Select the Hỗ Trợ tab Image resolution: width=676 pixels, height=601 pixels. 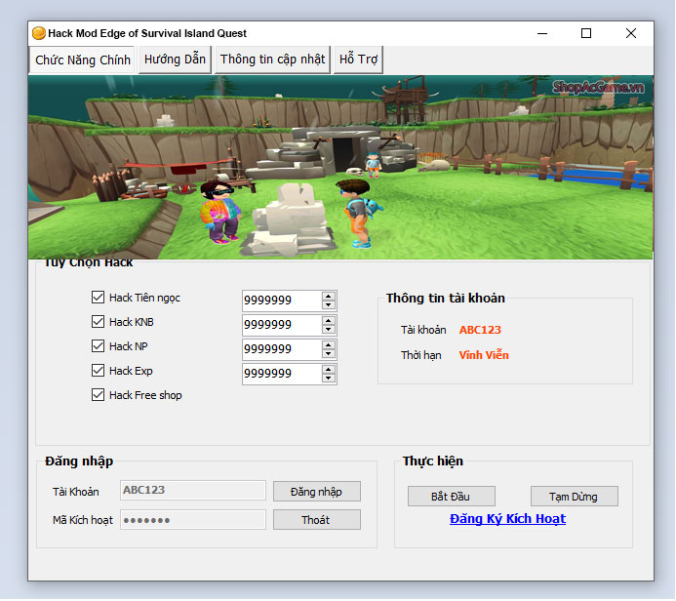[x=358, y=60]
